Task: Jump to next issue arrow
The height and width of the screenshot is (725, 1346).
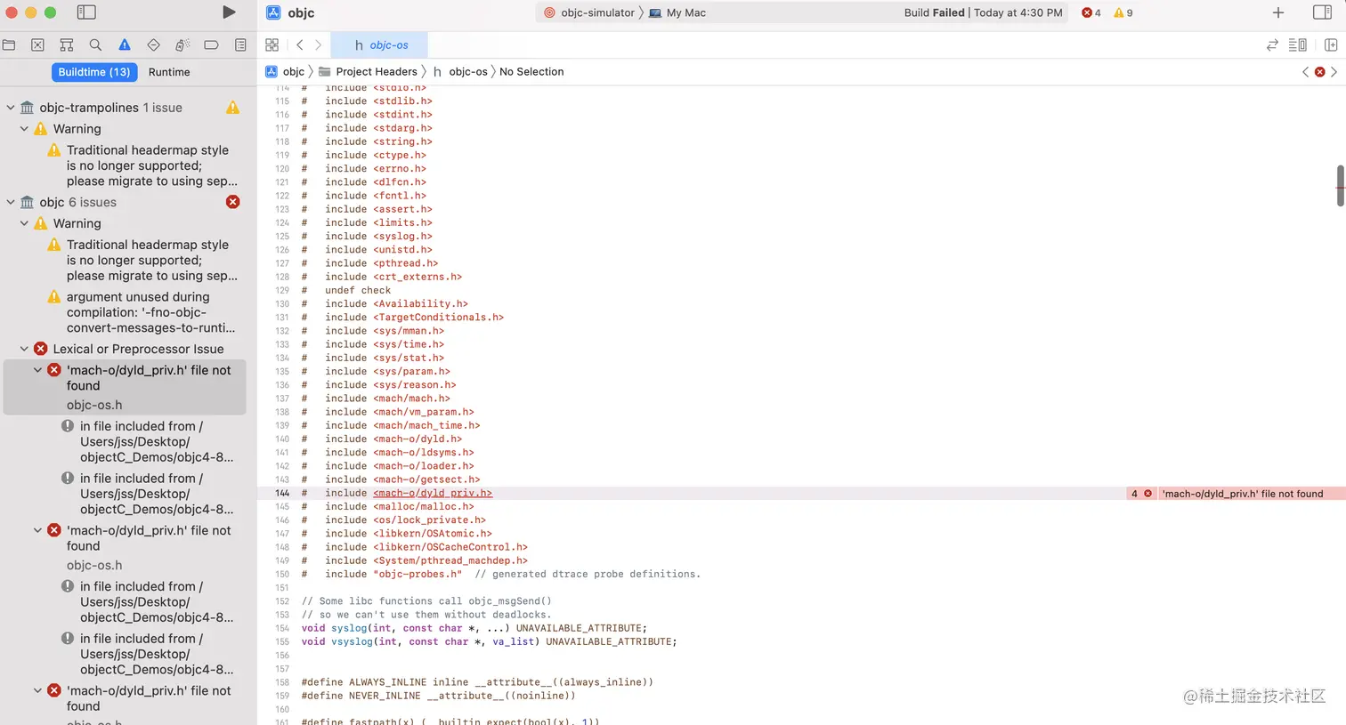Action: (1334, 72)
